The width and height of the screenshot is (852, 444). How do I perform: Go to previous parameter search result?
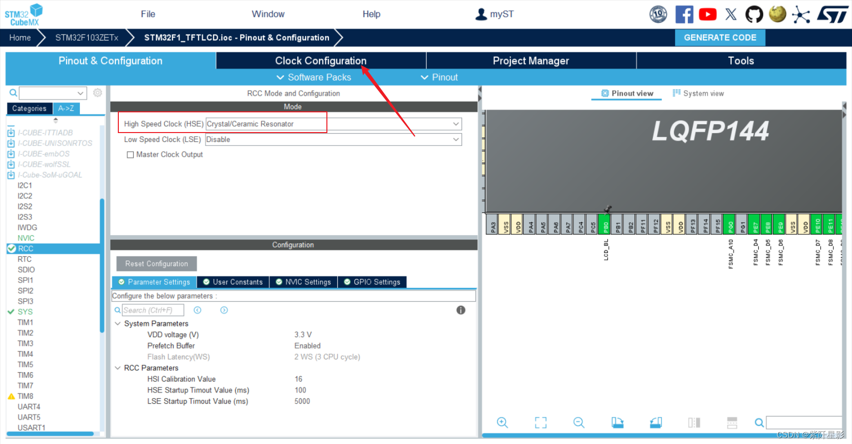point(198,310)
